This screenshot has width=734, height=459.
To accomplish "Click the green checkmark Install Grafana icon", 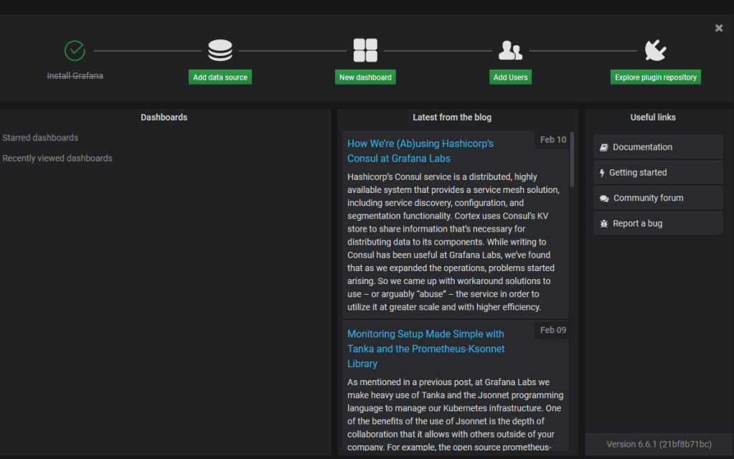I will 75,51.
